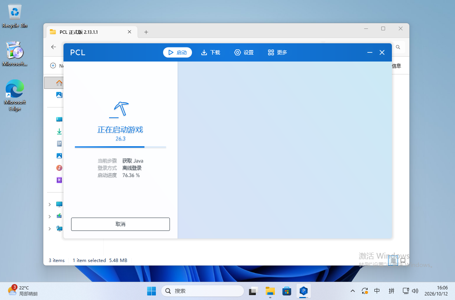The height and width of the screenshot is (300, 455).
Task: Open Recycle Bin on desktop
Action: (x=14, y=16)
